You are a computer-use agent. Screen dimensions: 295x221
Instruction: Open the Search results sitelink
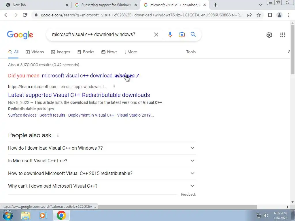pyautogui.click(x=52, y=115)
